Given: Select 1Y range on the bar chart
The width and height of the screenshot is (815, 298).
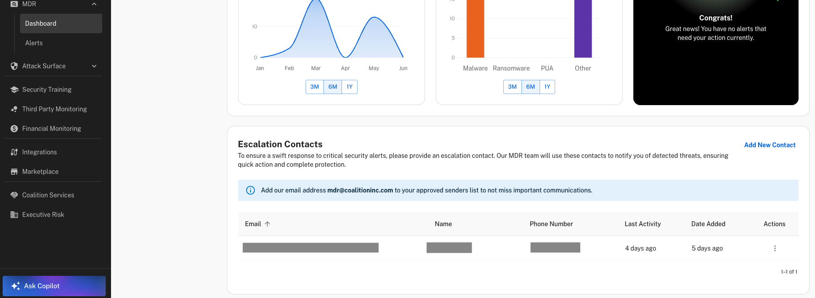Looking at the screenshot, I should 547,87.
